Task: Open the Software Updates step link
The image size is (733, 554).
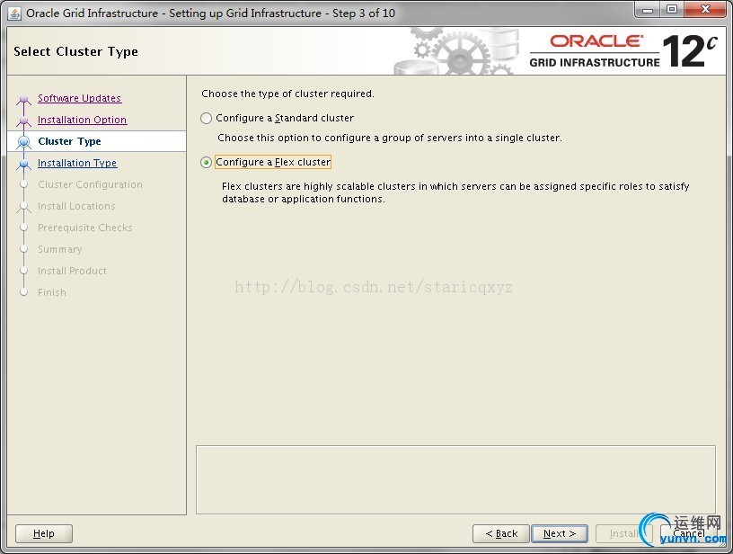Action: 79,98
